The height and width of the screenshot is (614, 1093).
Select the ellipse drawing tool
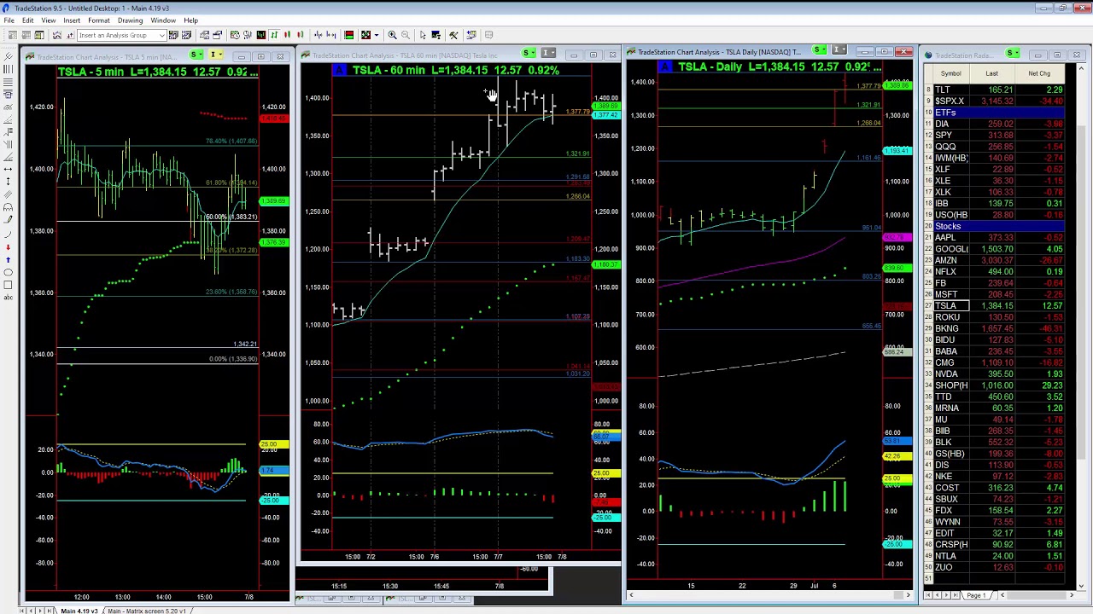point(8,273)
